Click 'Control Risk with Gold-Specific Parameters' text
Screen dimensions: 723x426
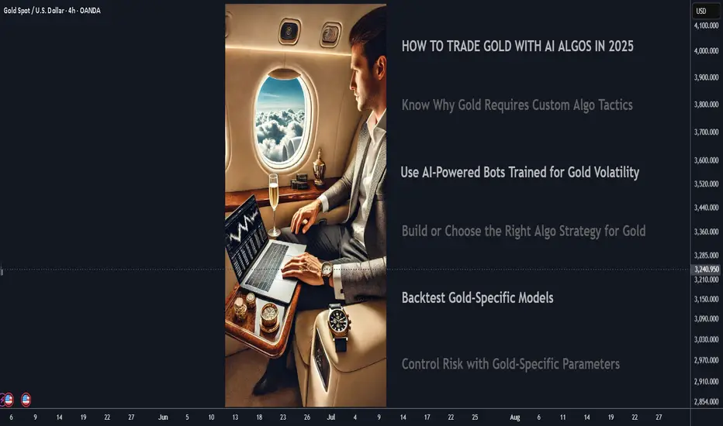coord(510,364)
